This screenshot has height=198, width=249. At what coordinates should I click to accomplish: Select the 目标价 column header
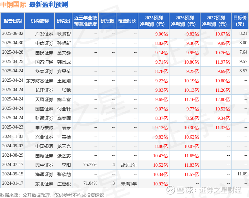pos(240,21)
